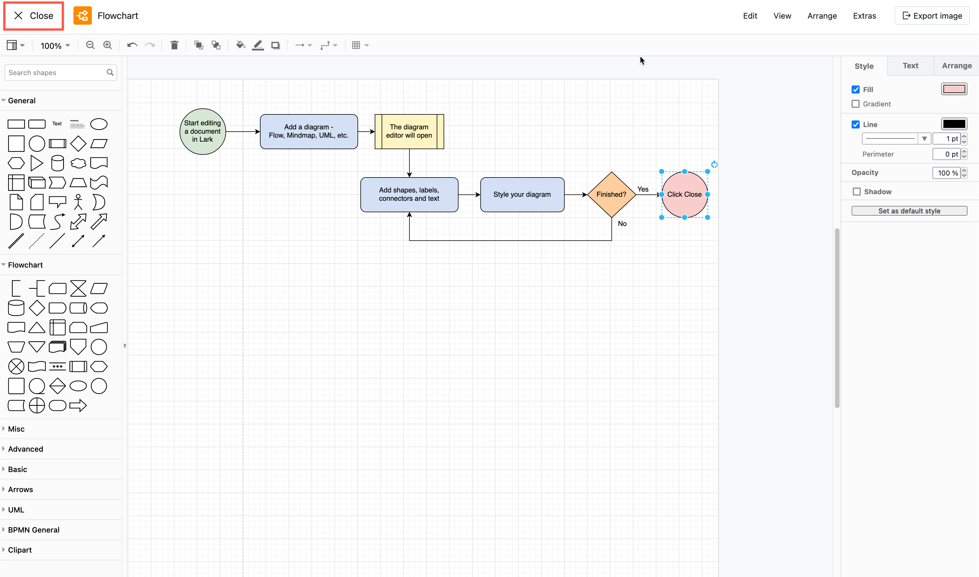The image size is (979, 577).
Task: Enable the Gradient checkbox
Action: [855, 104]
